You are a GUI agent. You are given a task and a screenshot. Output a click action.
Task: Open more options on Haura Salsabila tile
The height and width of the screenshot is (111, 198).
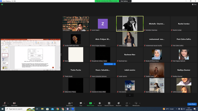[x=114, y=64]
